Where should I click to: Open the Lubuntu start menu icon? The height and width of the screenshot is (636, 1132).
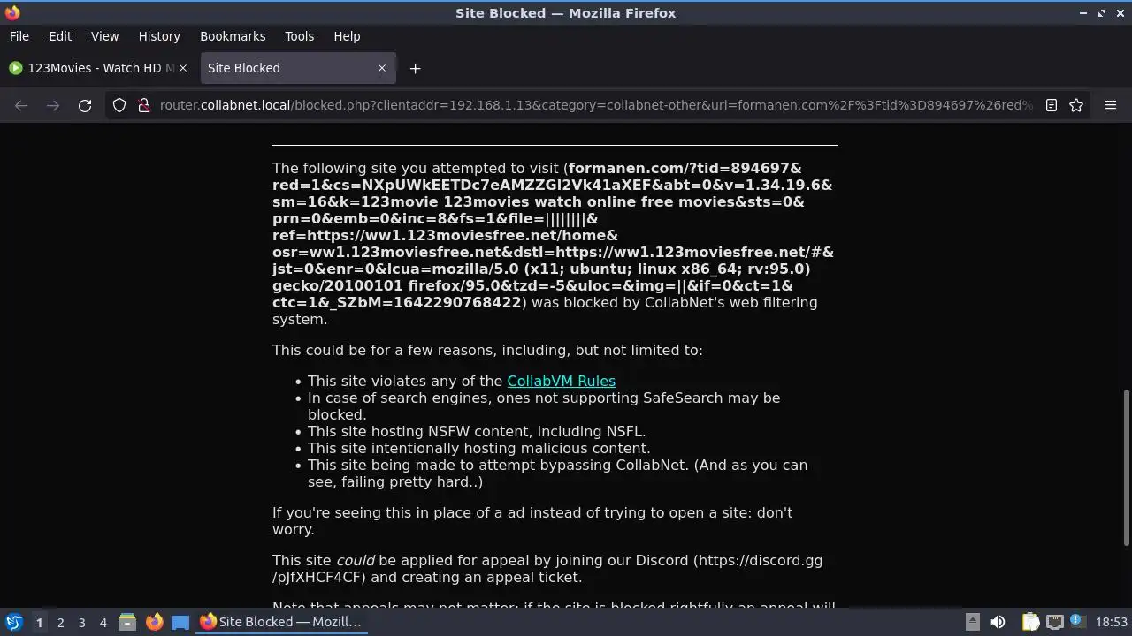13,622
